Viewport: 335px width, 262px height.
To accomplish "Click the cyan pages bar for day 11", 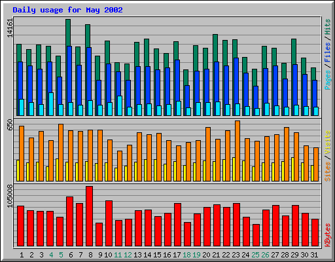I will [120, 105].
